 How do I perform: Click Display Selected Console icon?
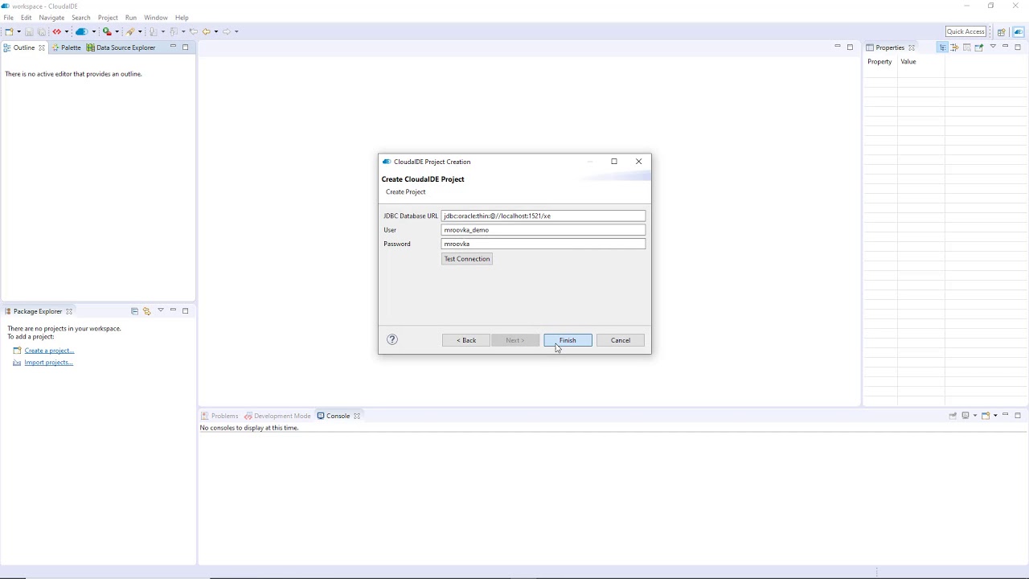(x=965, y=416)
